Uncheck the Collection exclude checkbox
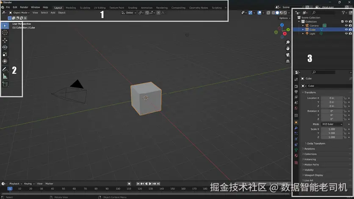354x199 pixels. pyautogui.click(x=342, y=22)
